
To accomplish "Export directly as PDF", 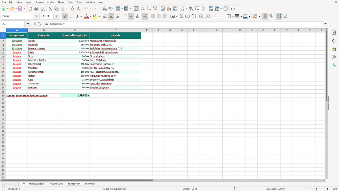I will point(30,9).
